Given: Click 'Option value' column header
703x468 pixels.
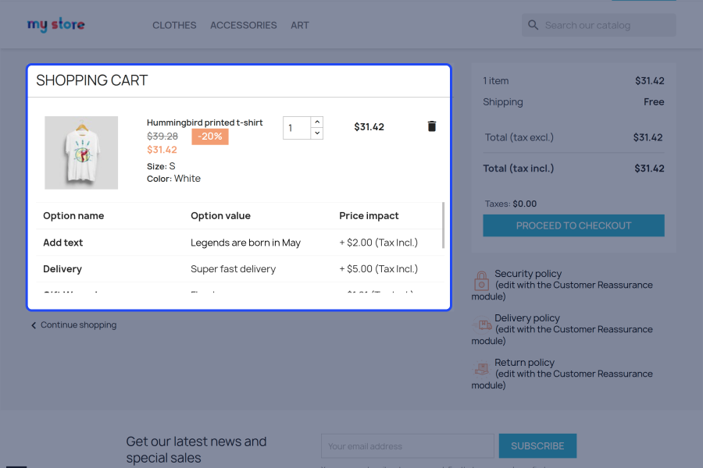Looking at the screenshot, I should click(220, 216).
